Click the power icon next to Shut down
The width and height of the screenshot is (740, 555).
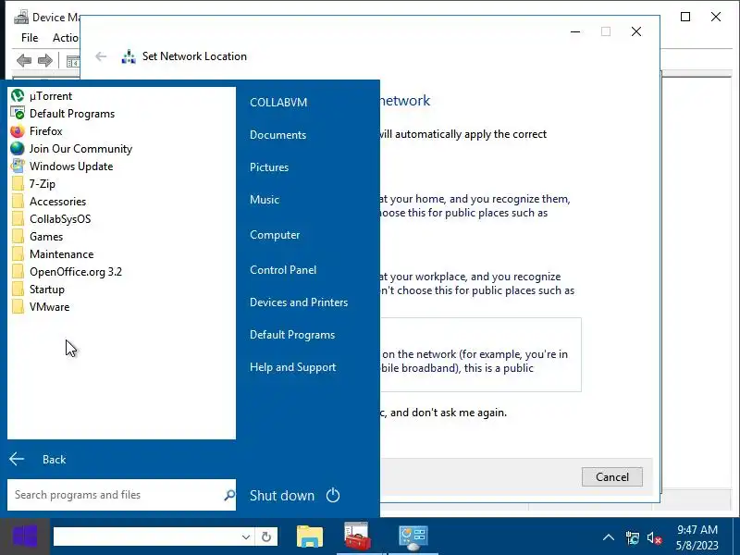tap(333, 495)
